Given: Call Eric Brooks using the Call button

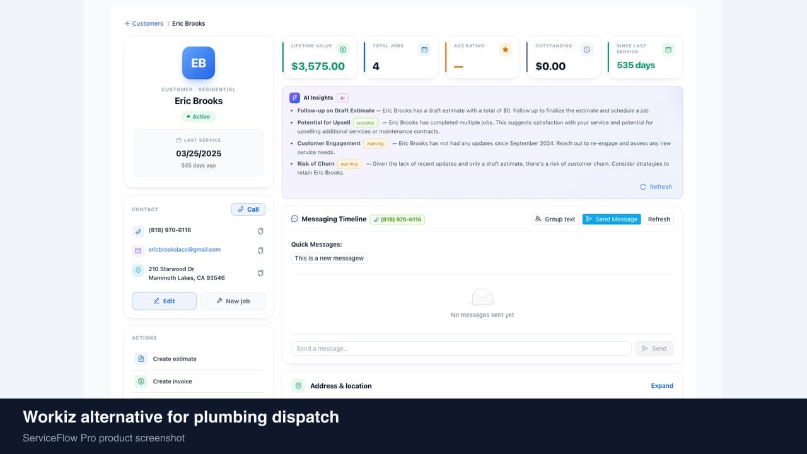Looking at the screenshot, I should click(x=248, y=209).
